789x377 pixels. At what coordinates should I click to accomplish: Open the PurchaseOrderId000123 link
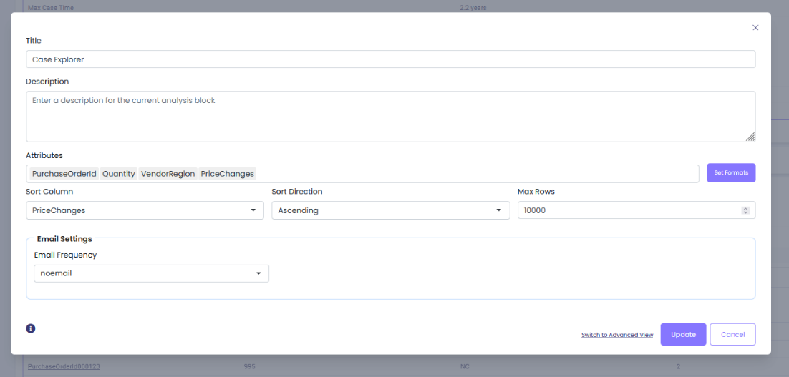(64, 366)
